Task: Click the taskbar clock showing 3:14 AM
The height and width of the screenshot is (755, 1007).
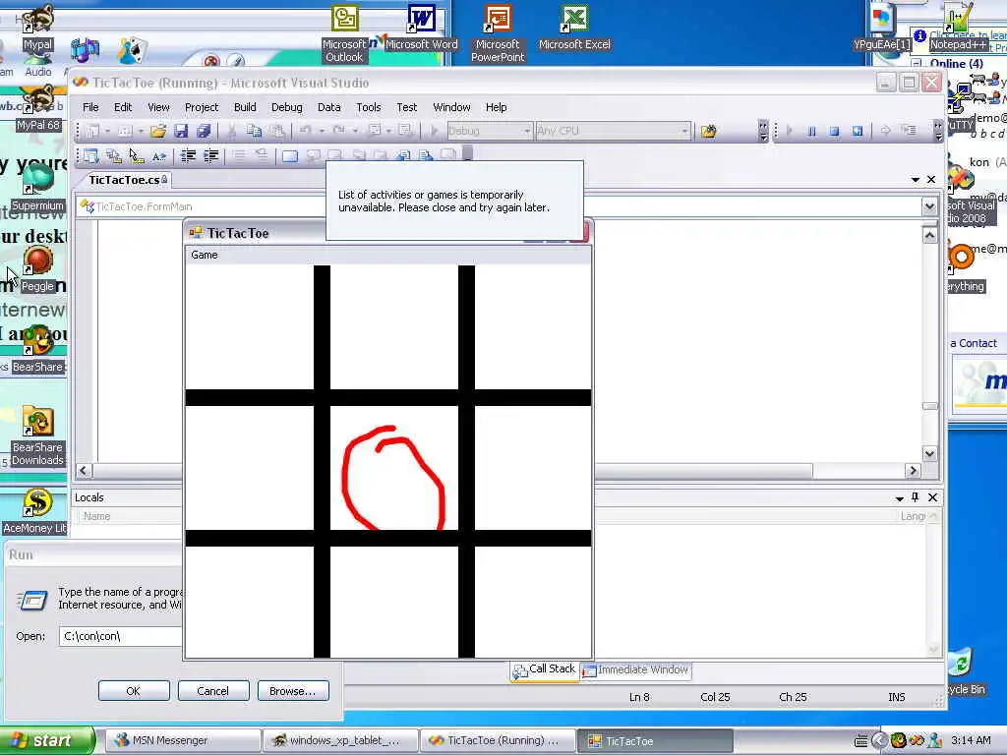Action: click(971, 740)
